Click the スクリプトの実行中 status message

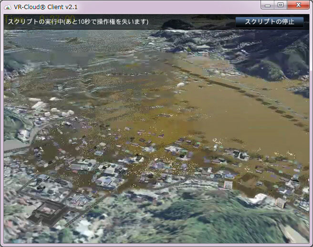pyautogui.click(x=78, y=21)
